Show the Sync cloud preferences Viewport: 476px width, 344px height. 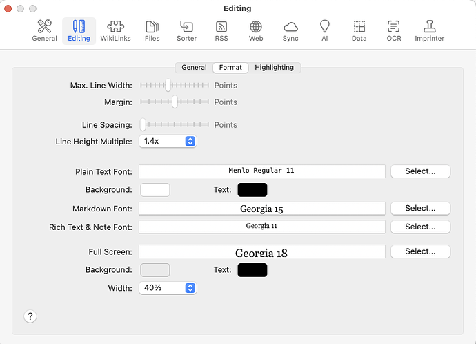(x=290, y=30)
